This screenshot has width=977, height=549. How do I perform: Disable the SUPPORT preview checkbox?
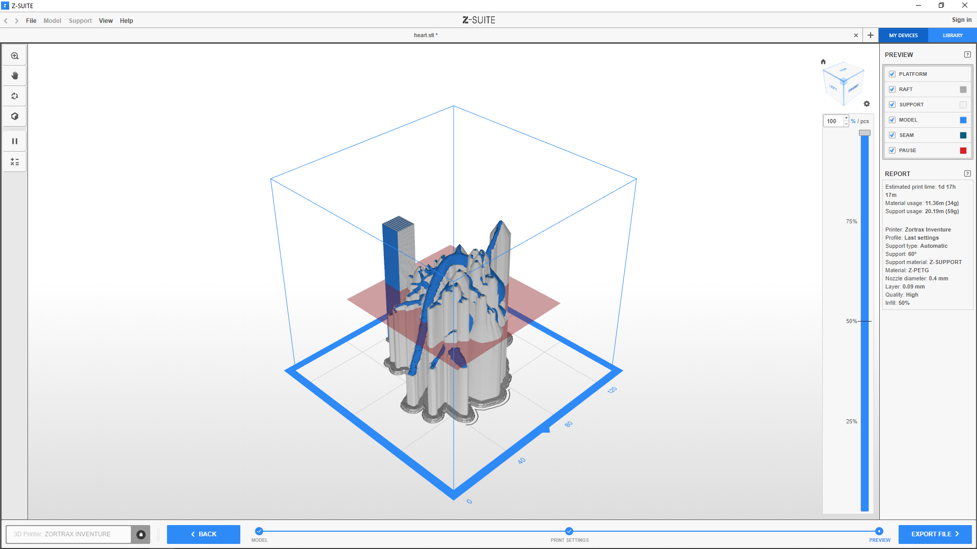pos(892,105)
